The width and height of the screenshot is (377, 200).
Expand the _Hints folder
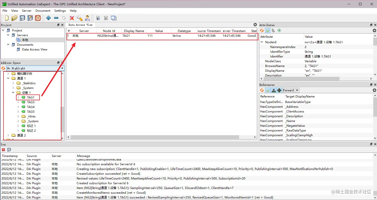[18, 116]
